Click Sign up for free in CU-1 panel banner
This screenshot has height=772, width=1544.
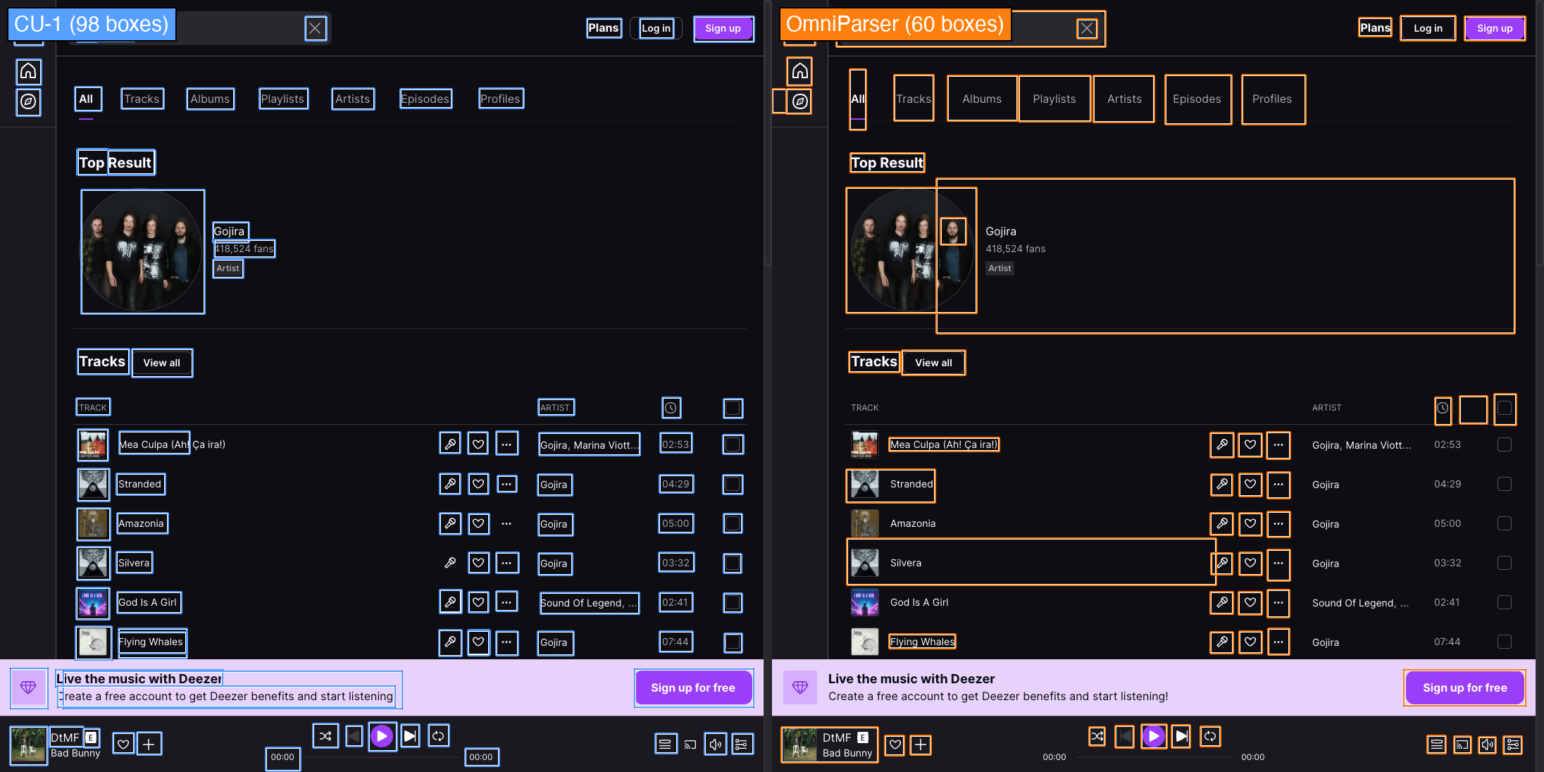693,687
